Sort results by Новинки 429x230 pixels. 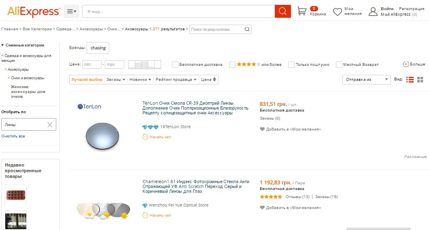140,80
